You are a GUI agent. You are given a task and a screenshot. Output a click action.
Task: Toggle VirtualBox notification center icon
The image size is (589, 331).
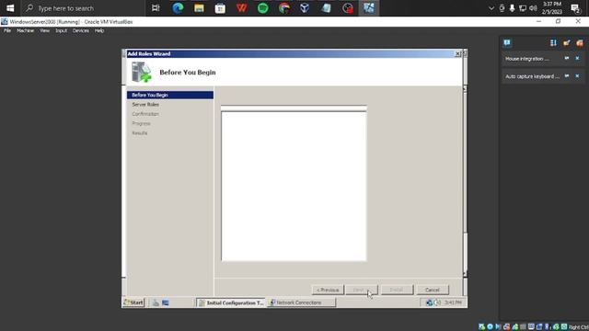[x=507, y=43]
